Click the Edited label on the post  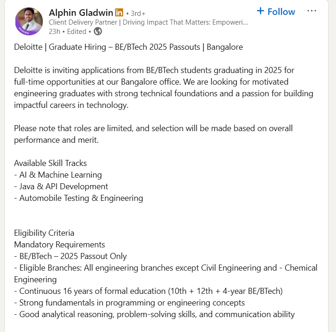click(77, 32)
